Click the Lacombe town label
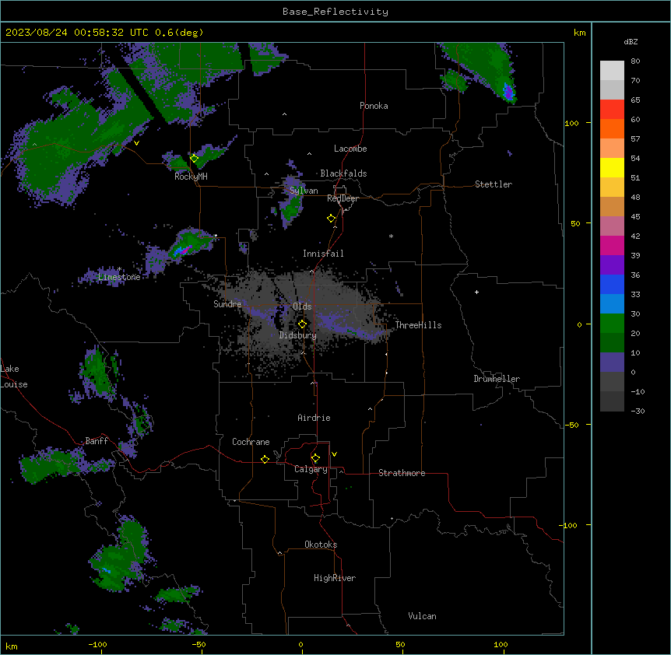The height and width of the screenshot is (655, 671). 350,149
